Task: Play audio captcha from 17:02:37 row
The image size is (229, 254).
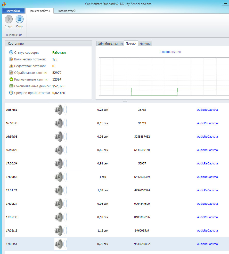Action: tap(61, 204)
